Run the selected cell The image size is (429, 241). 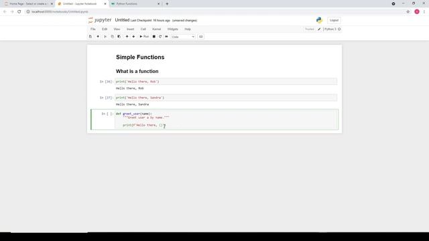pos(144,37)
